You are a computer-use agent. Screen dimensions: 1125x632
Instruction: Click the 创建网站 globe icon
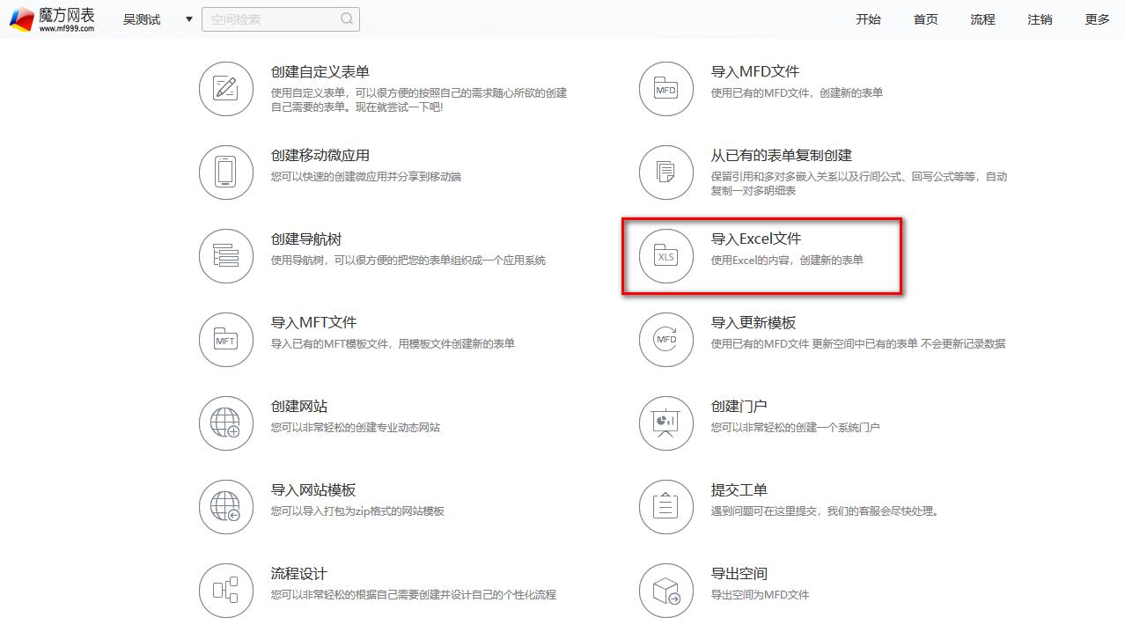(226, 423)
